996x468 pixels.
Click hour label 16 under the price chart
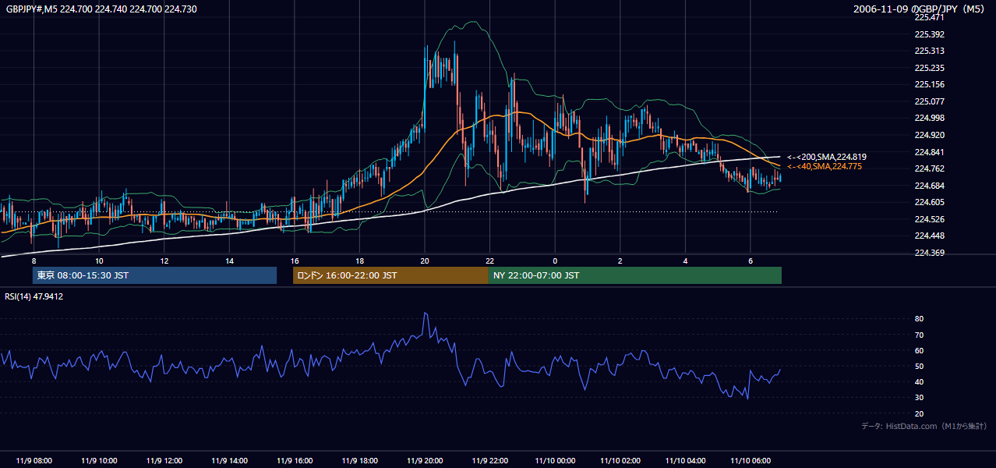[x=295, y=261]
